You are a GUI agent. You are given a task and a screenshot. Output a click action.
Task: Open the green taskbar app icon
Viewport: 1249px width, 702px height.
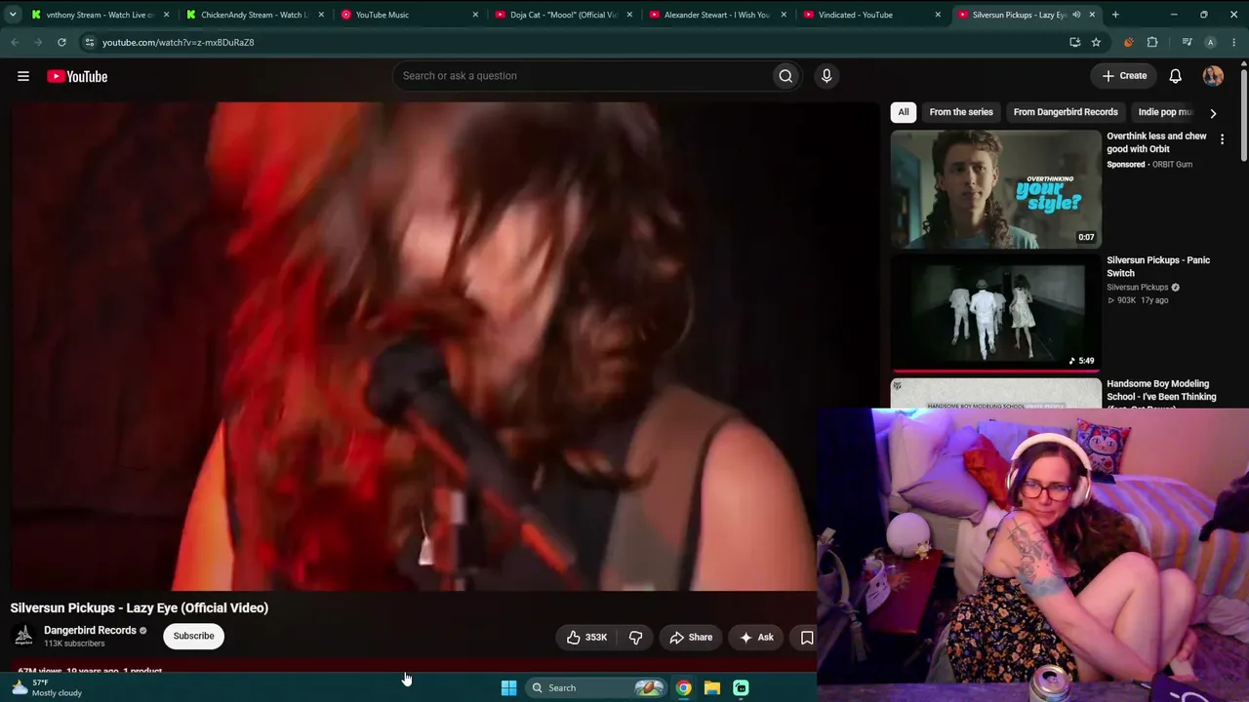(741, 687)
